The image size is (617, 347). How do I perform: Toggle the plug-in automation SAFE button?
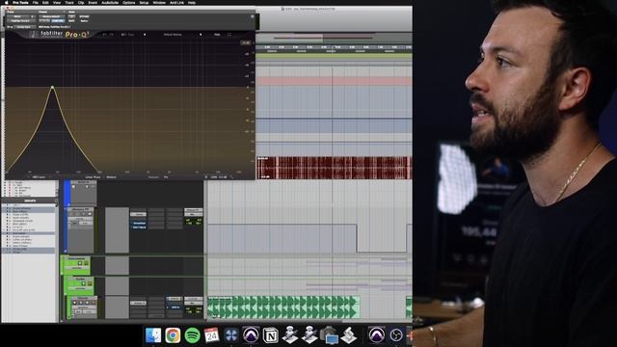coord(71,21)
